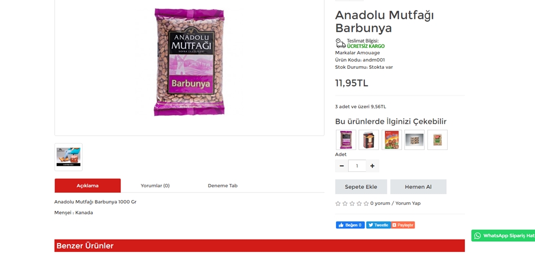Open the first suggested product thumbnail
Screen dimensions: 535x254
(346, 140)
